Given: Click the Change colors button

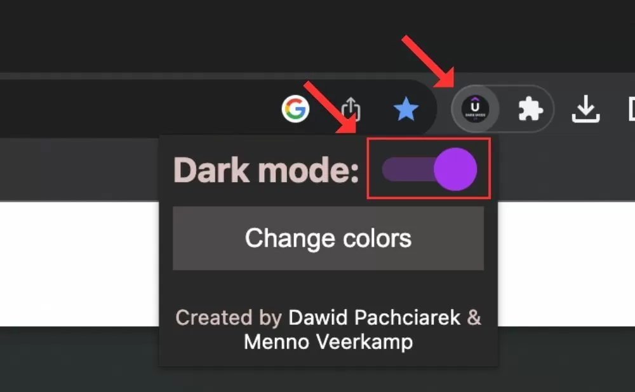Looking at the screenshot, I should (x=328, y=238).
